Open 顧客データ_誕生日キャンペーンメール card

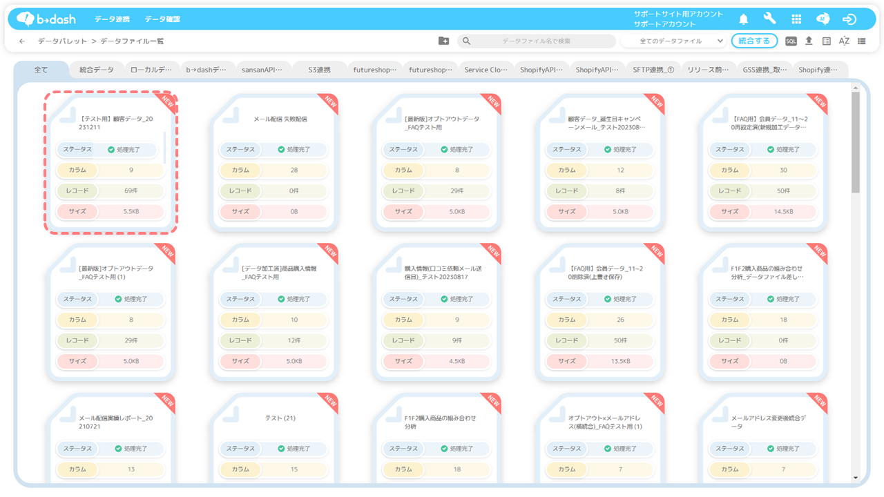click(600, 162)
